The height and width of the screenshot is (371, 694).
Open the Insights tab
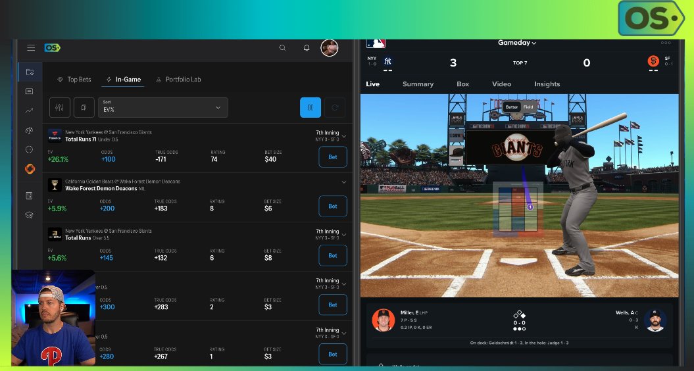[x=547, y=84]
